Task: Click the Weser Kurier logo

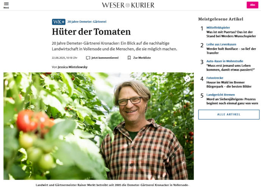Action: pos(128,5)
